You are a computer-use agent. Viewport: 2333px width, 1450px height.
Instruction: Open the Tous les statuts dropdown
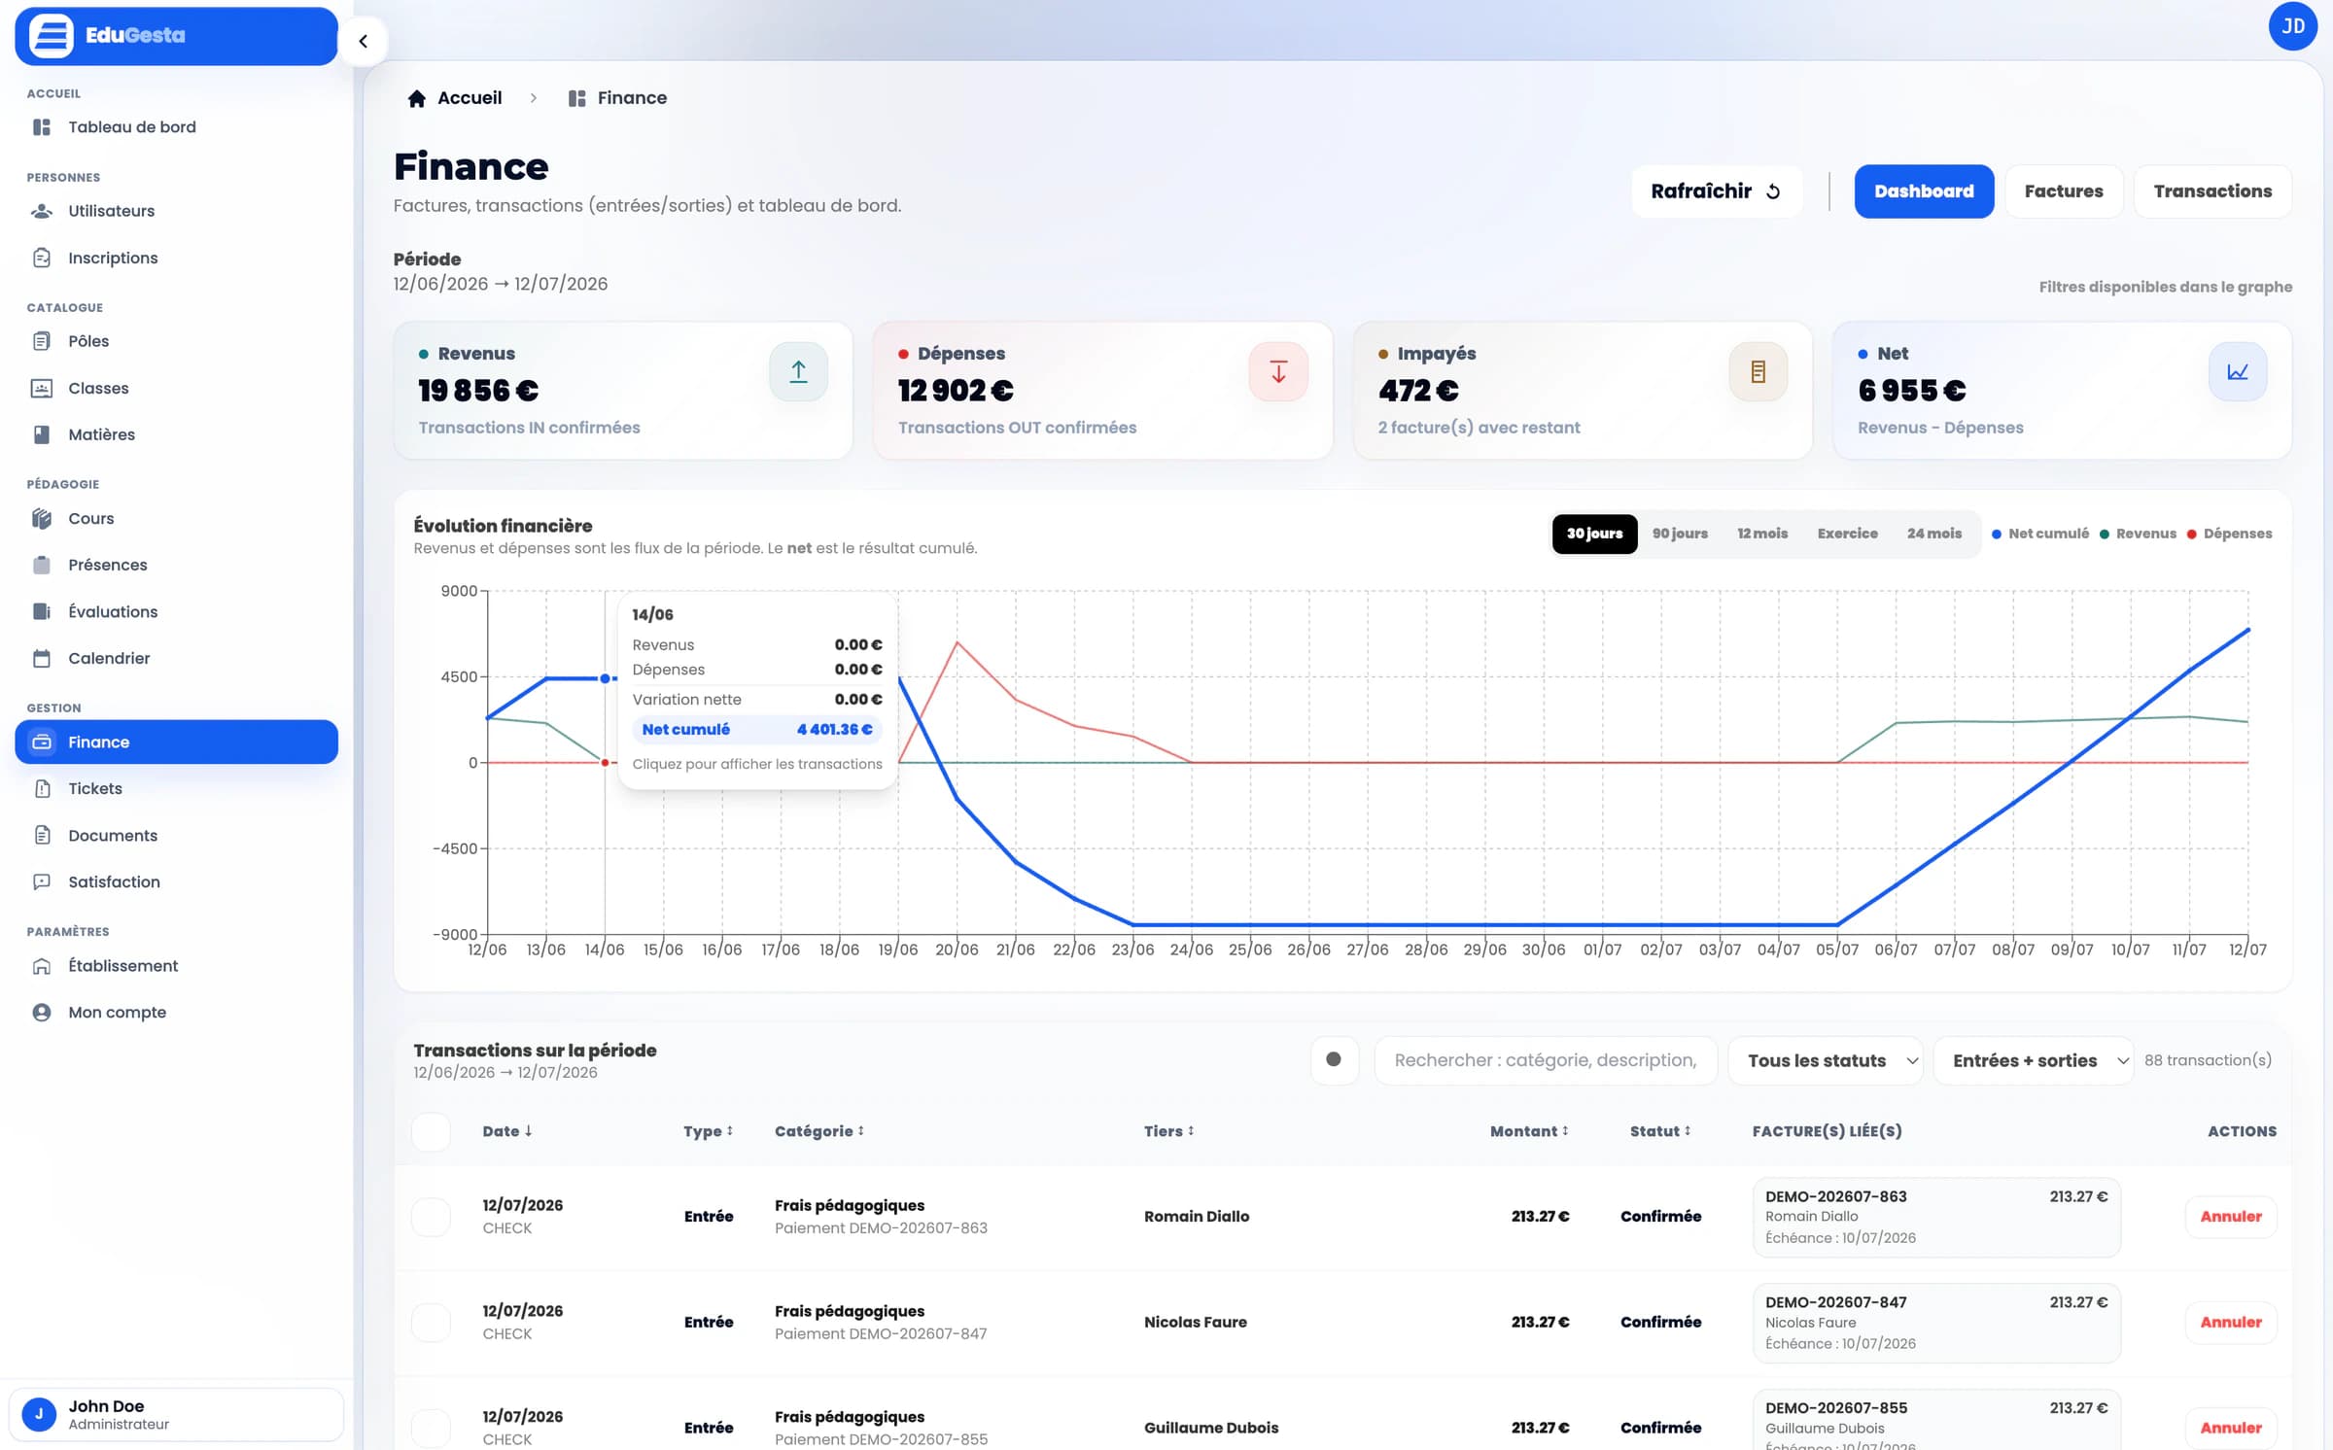point(1826,1060)
